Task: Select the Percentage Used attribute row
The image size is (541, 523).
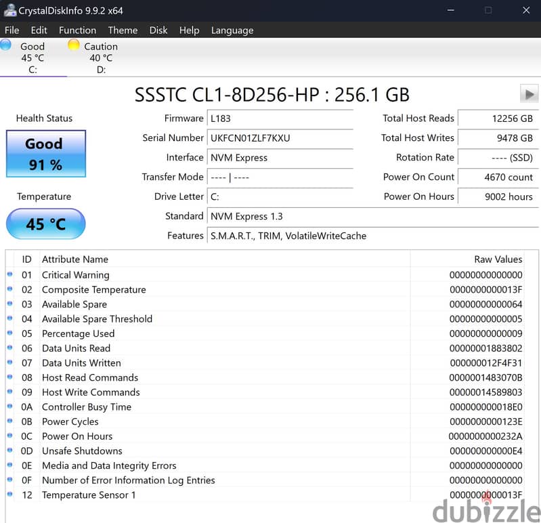Action: coord(265,334)
